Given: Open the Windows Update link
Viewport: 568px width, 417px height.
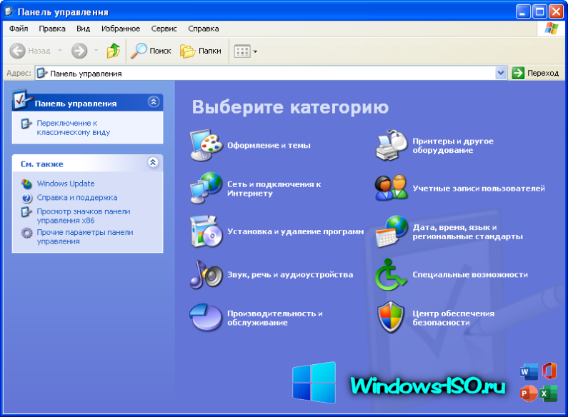Looking at the screenshot, I should [66, 184].
